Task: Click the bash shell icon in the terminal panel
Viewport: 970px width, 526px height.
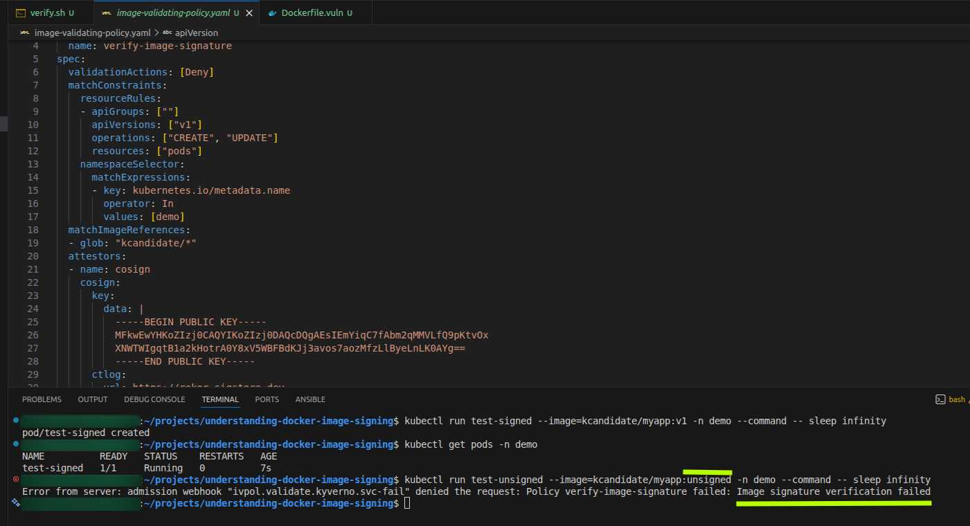Action: pos(941,399)
